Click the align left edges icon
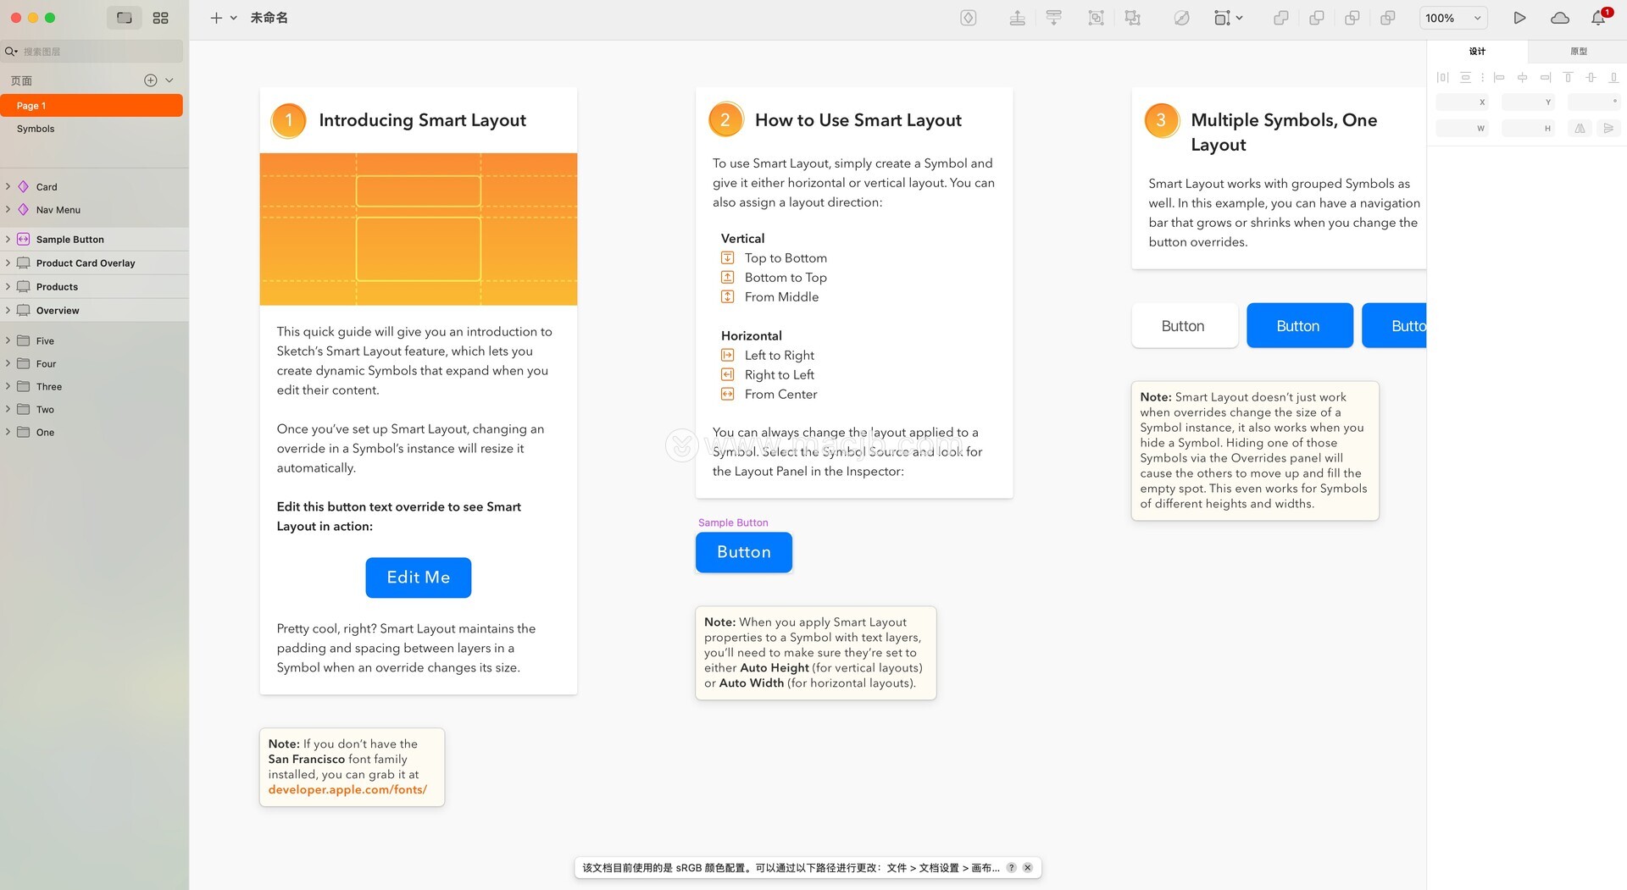1627x890 pixels. click(1499, 77)
